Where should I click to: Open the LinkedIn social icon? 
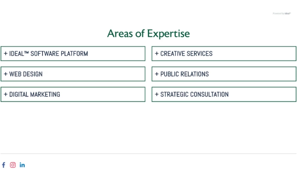22,165
